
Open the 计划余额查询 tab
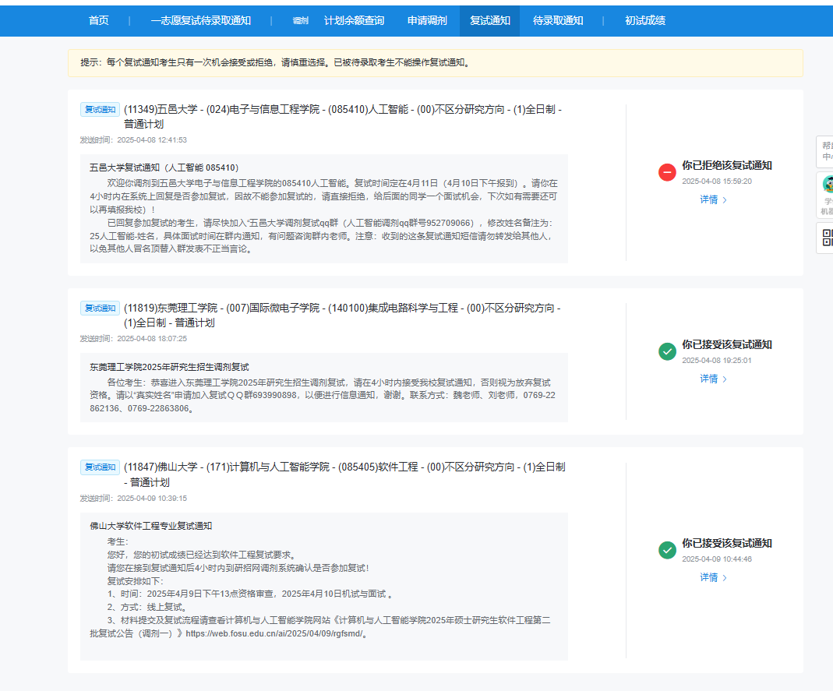pos(355,21)
